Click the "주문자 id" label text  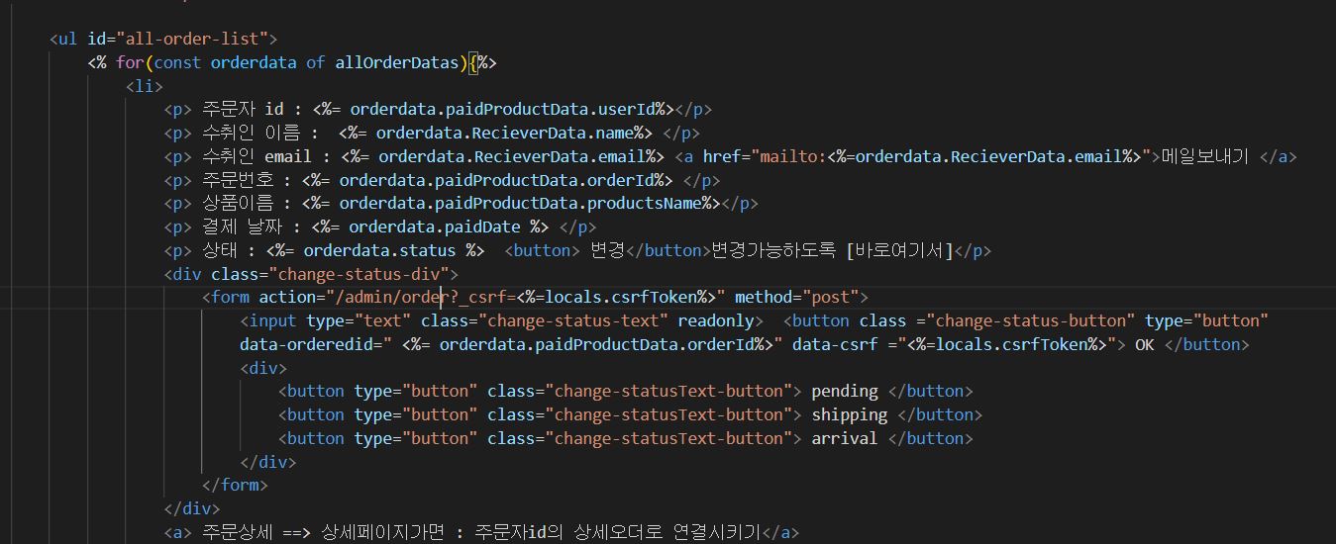[243, 109]
